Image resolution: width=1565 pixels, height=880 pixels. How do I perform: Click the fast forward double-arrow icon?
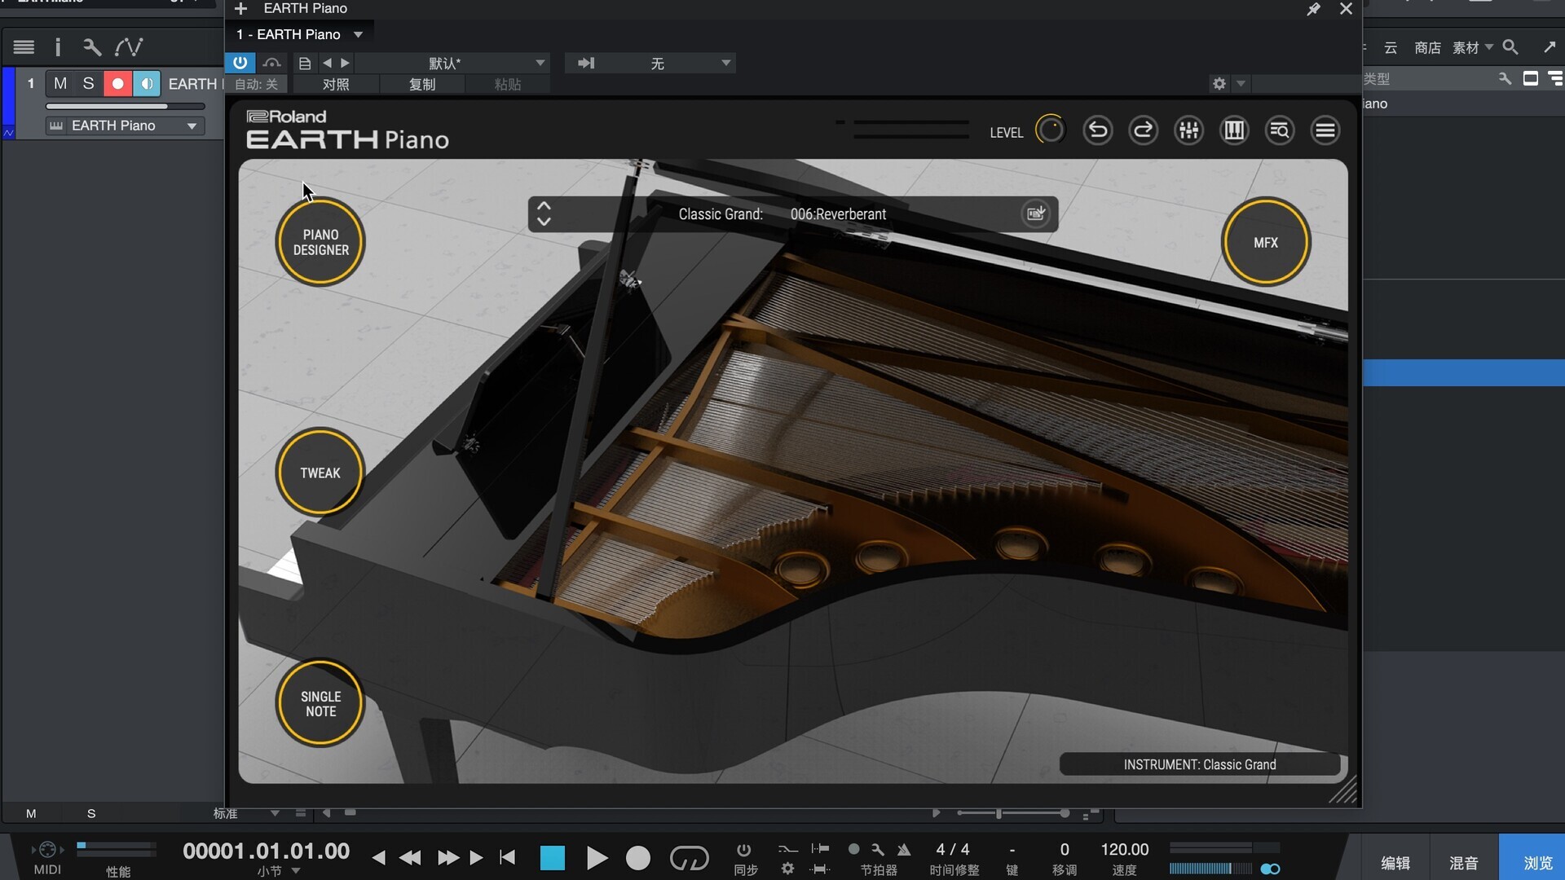pyautogui.click(x=447, y=857)
